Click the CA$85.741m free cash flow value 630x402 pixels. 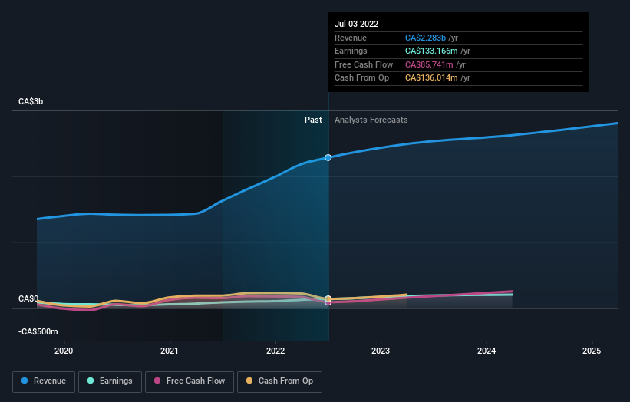(429, 64)
